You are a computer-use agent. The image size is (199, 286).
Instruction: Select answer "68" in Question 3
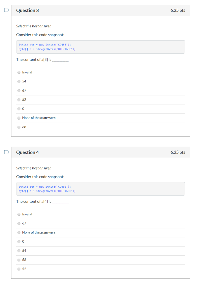(x=19, y=127)
